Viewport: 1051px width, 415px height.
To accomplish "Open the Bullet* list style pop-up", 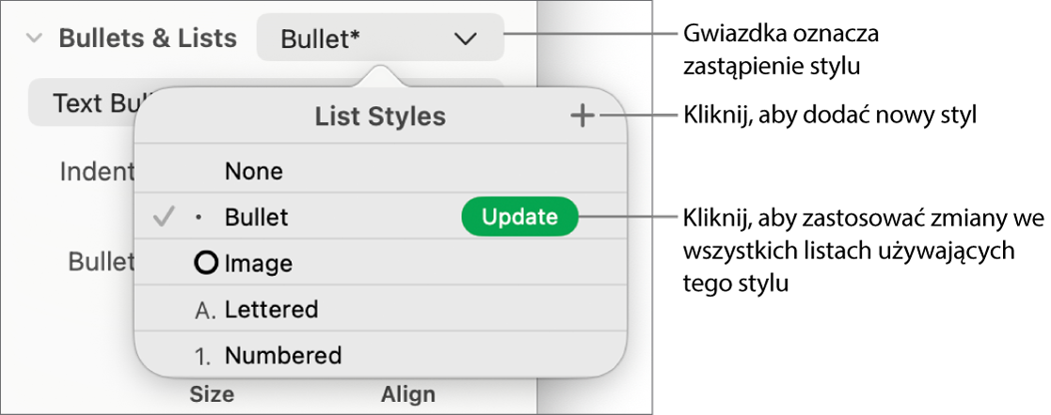I will (379, 38).
